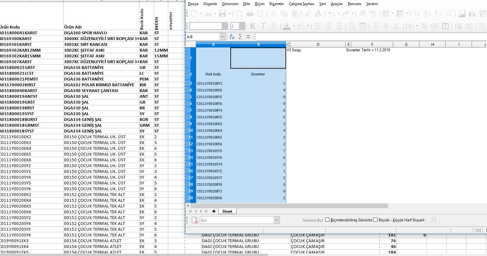This screenshot has width=487, height=256.
Task: Open the Undo history dropdown arrow
Action: (x=338, y=13)
